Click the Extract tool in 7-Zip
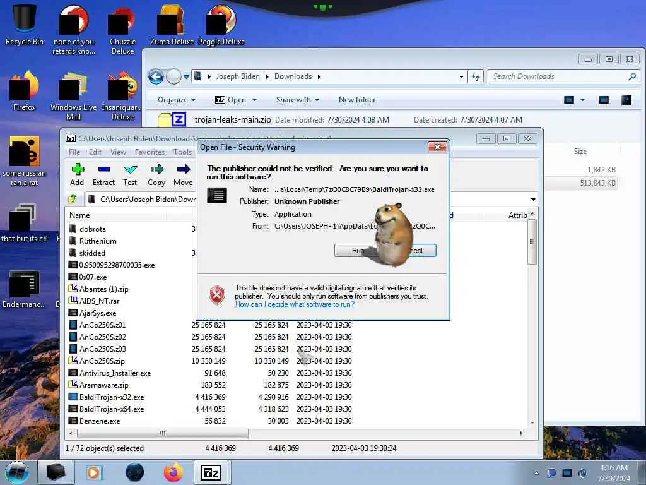The height and width of the screenshot is (485, 646). [x=103, y=175]
